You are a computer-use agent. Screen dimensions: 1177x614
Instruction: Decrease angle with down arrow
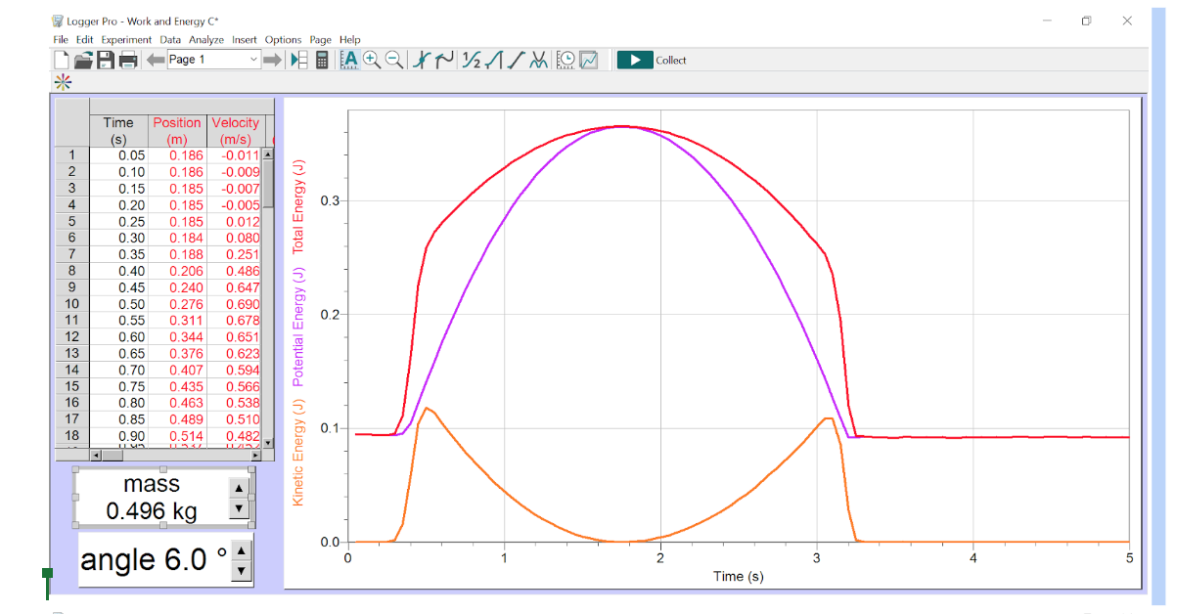(243, 571)
